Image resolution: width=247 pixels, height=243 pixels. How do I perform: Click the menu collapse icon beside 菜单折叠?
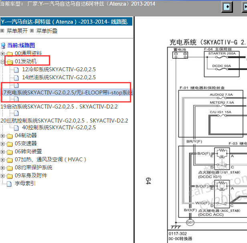coord(32,31)
